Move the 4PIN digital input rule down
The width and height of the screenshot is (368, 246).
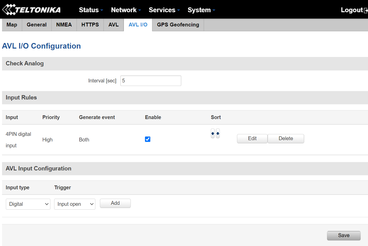[x=218, y=133]
